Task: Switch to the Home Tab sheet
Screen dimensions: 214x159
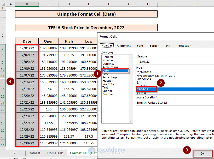Action: (55, 153)
